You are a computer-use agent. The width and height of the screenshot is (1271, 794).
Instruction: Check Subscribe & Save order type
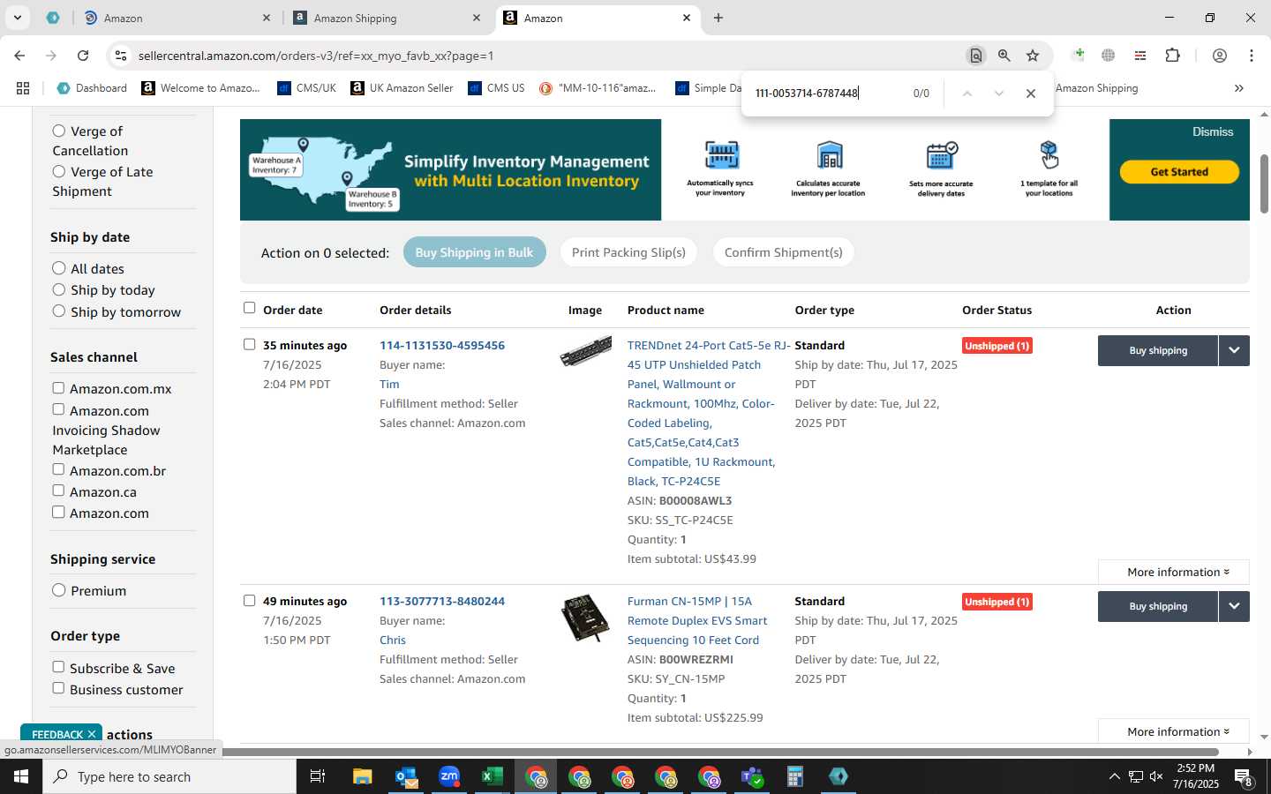pyautogui.click(x=58, y=667)
